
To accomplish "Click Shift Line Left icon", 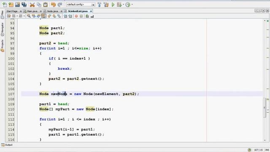I will (x=65, y=16).
